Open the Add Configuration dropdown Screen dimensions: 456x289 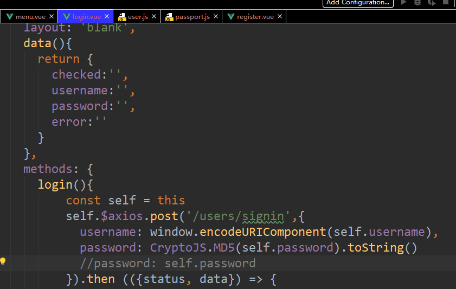[358, 3]
